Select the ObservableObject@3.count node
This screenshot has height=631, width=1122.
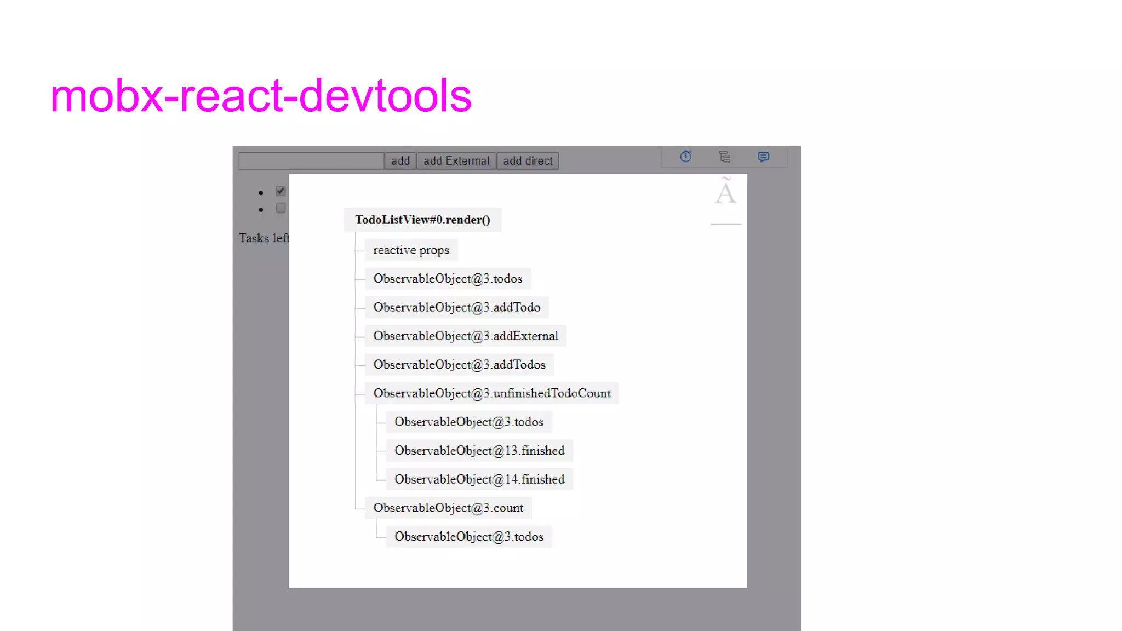point(448,508)
